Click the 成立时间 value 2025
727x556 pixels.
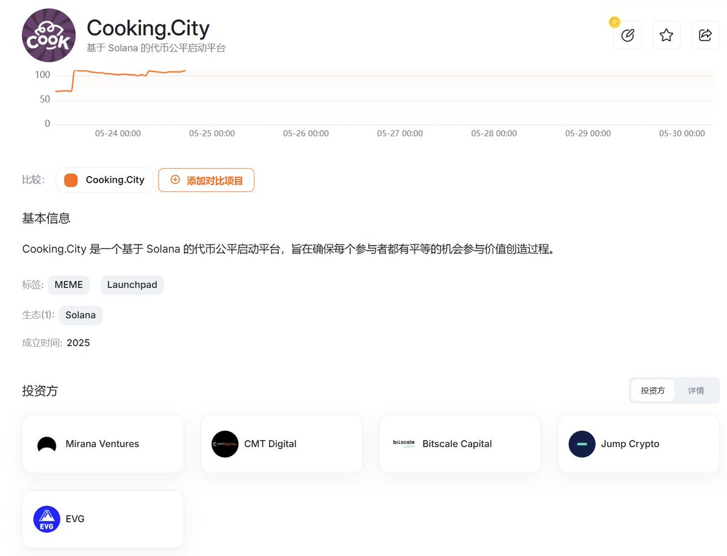click(78, 343)
